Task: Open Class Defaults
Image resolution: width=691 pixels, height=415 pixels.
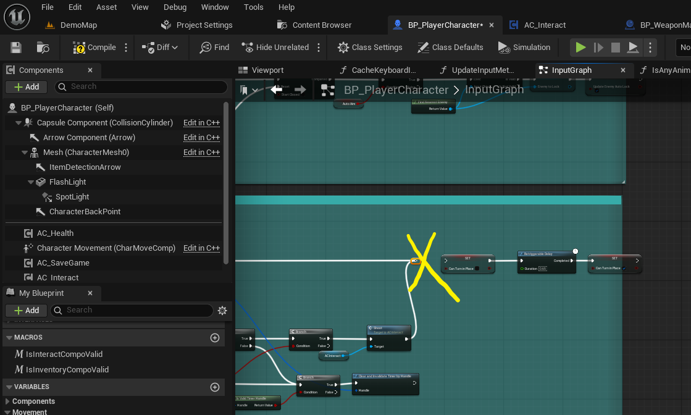Action: (x=450, y=47)
